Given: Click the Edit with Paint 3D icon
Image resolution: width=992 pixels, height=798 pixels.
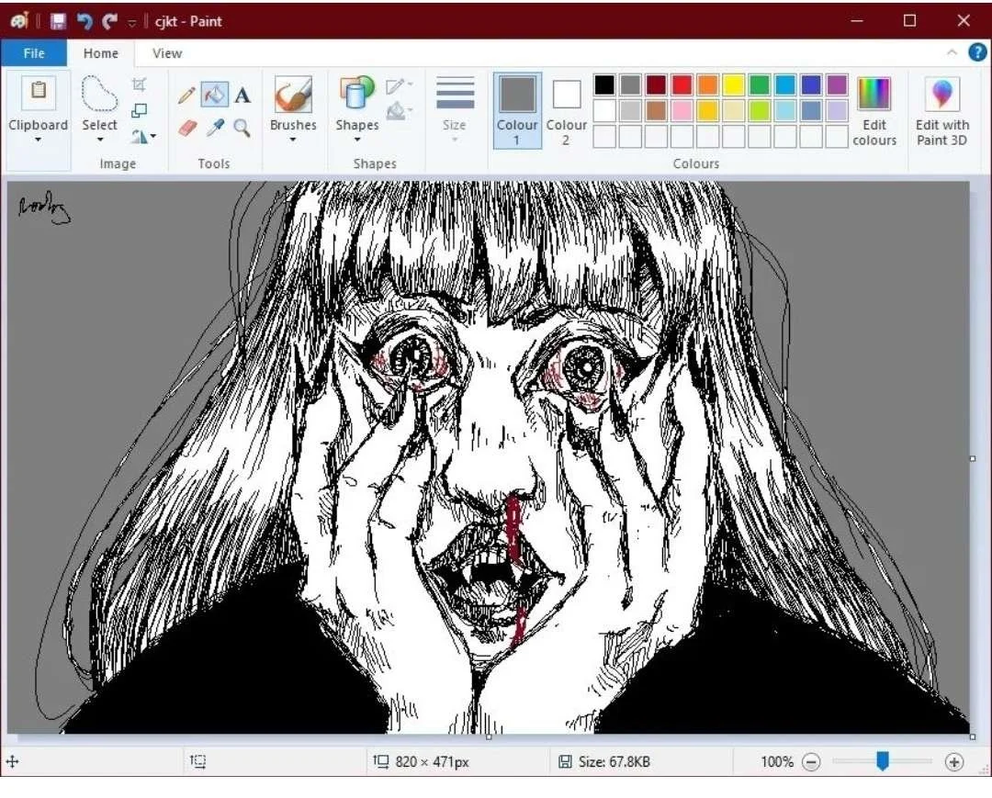Looking at the screenshot, I should (x=942, y=95).
